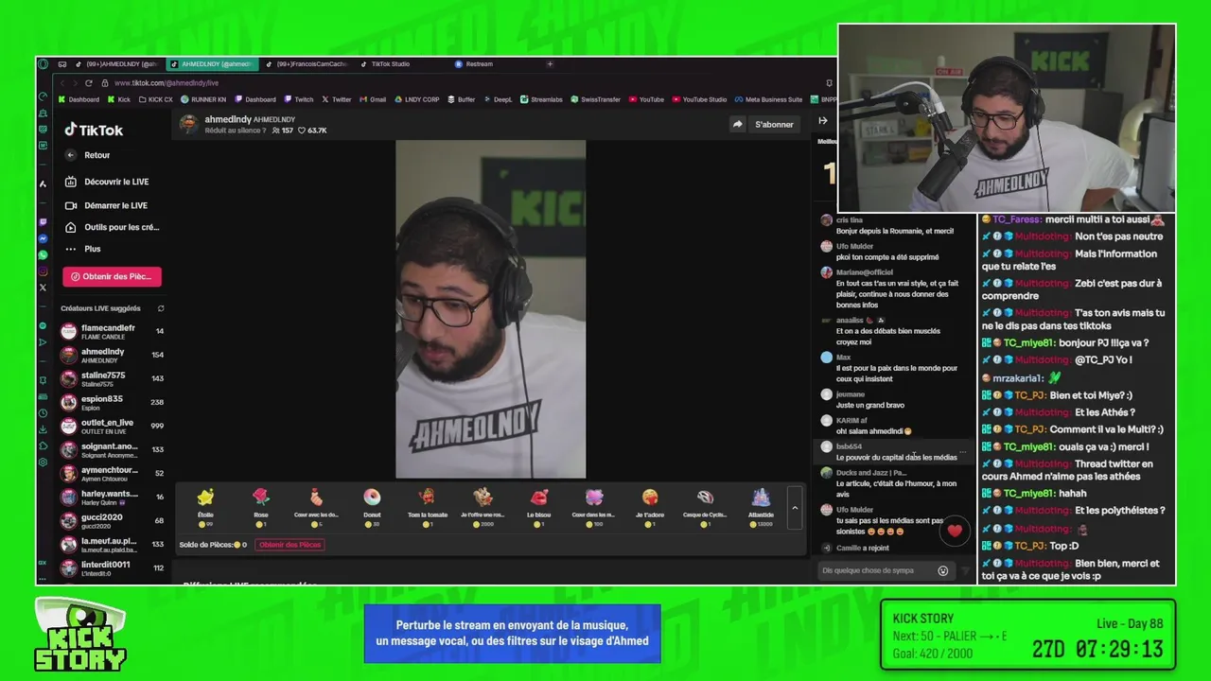Open Découvrir le LIVE in sidebar

107,182
